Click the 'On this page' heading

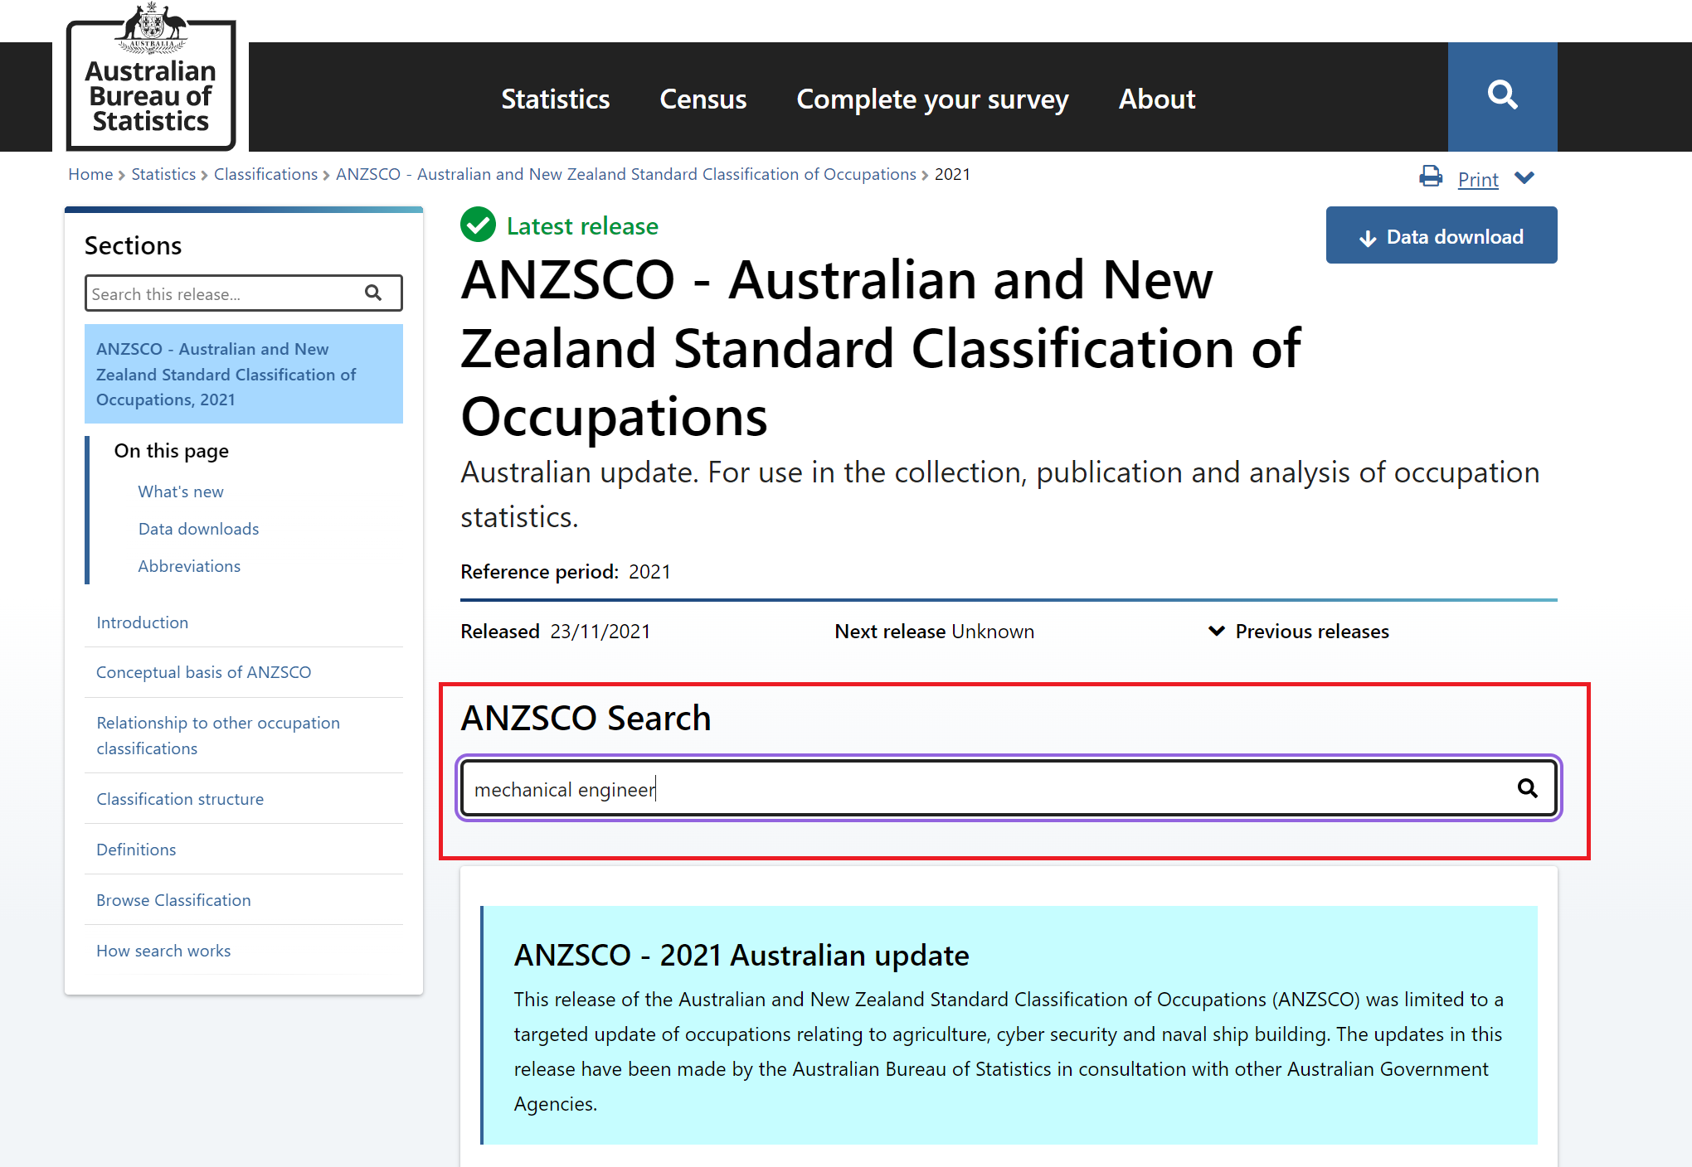pos(172,451)
